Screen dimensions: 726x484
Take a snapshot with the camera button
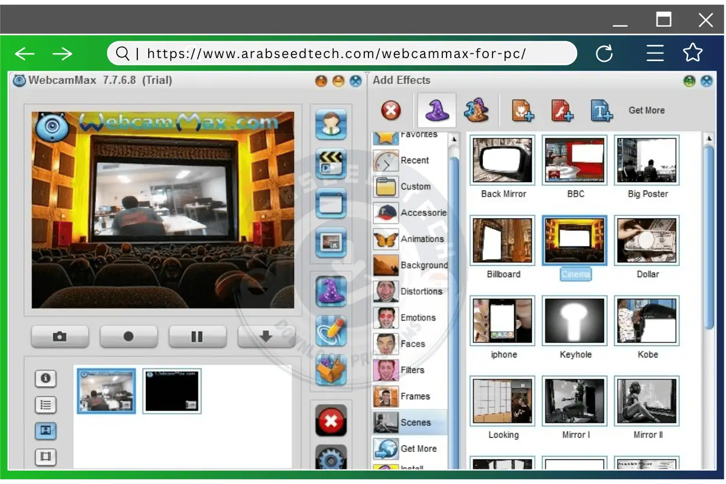coord(59,336)
